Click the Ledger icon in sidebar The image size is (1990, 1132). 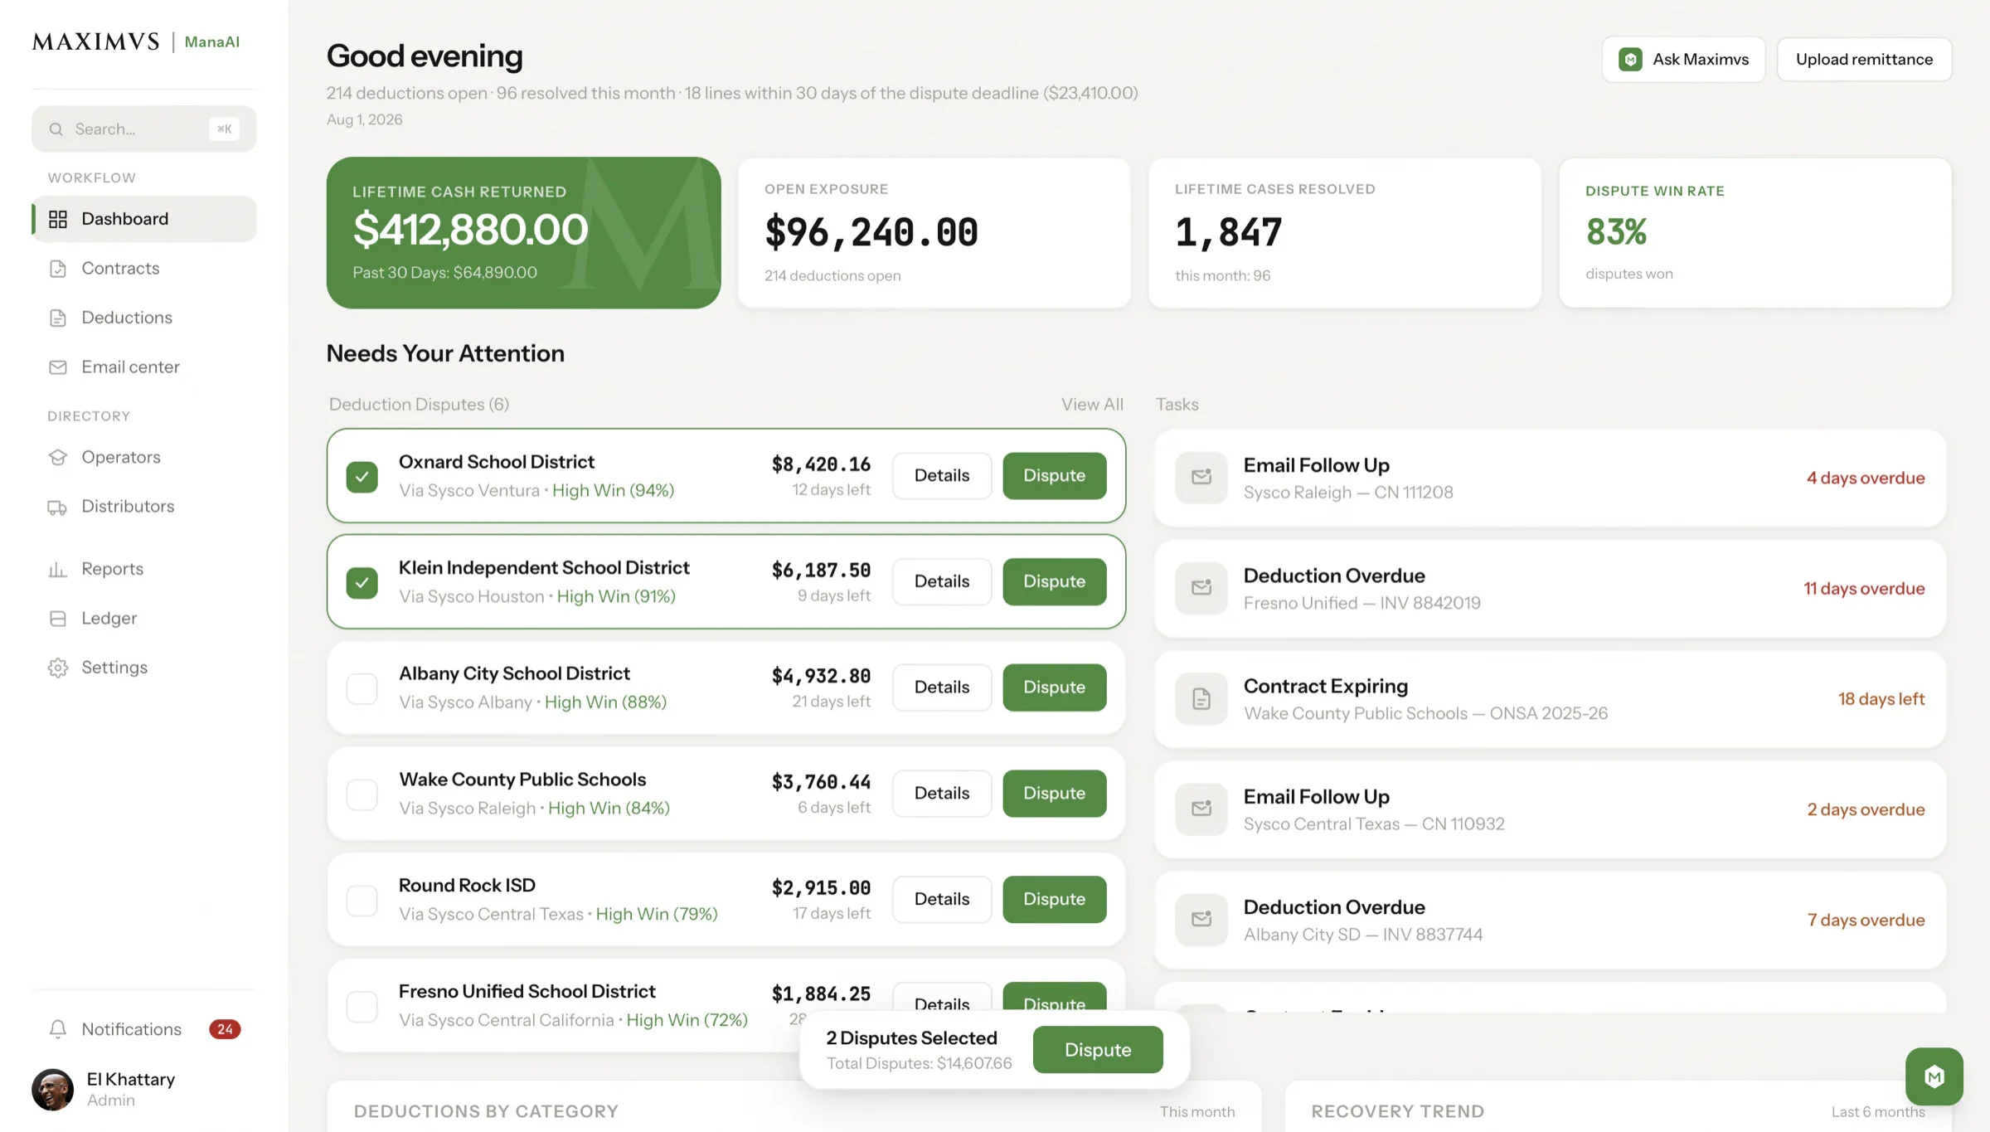(x=57, y=618)
